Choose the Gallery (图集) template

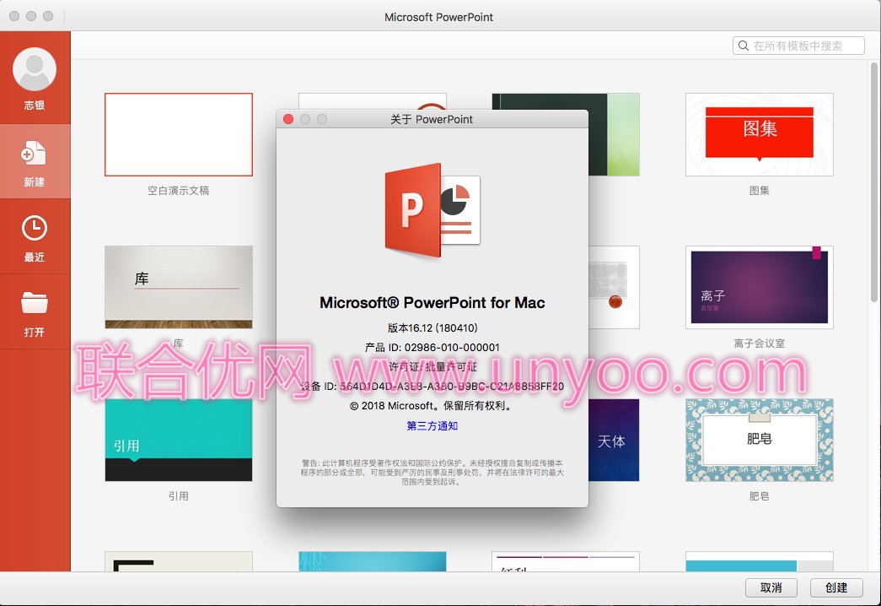coord(759,134)
